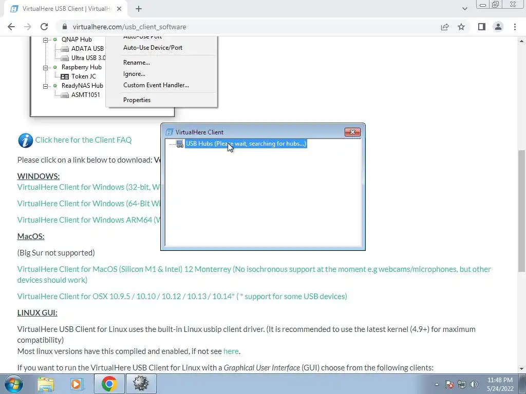The height and width of the screenshot is (394, 526).
Task: Open clock showing 11:48 PM
Action: [x=500, y=384]
